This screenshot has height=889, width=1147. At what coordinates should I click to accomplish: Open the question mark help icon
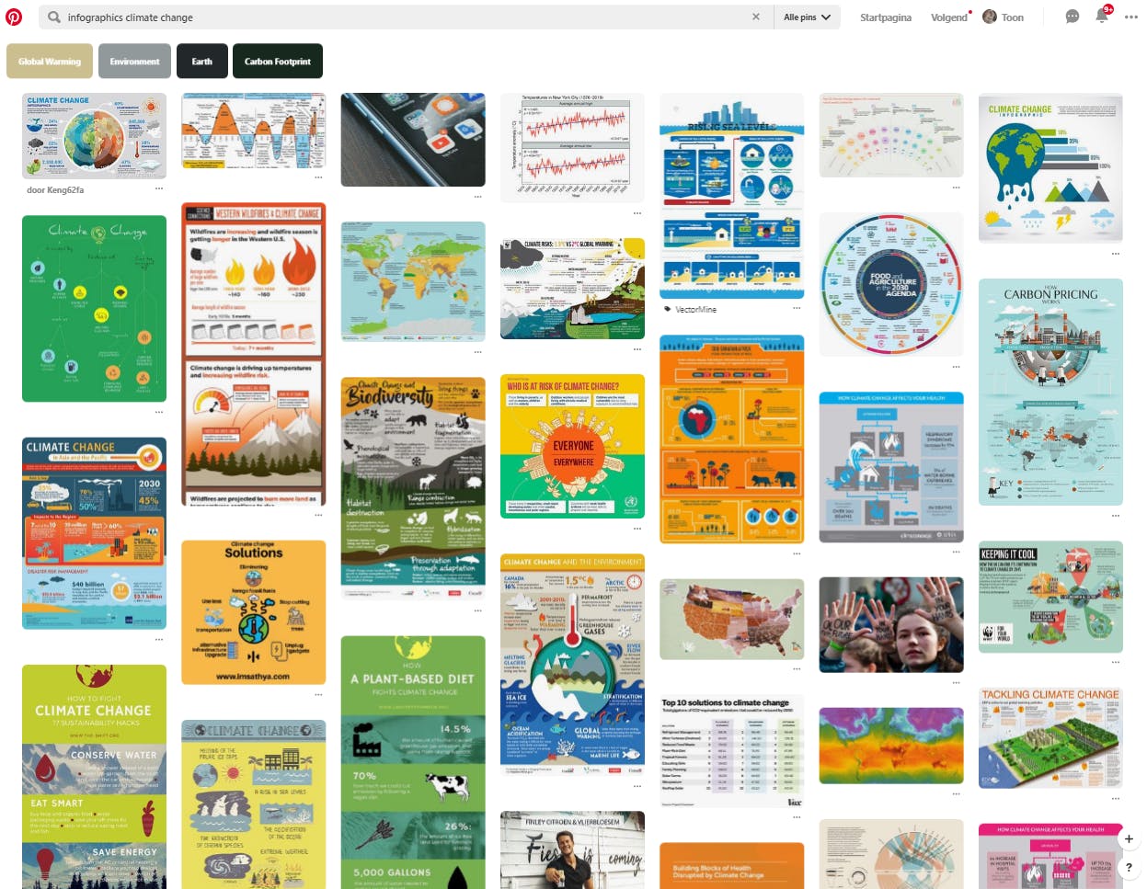coord(1129,867)
